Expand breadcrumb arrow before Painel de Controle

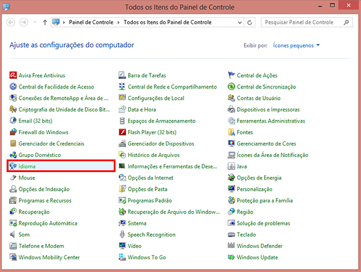[x=64, y=22]
